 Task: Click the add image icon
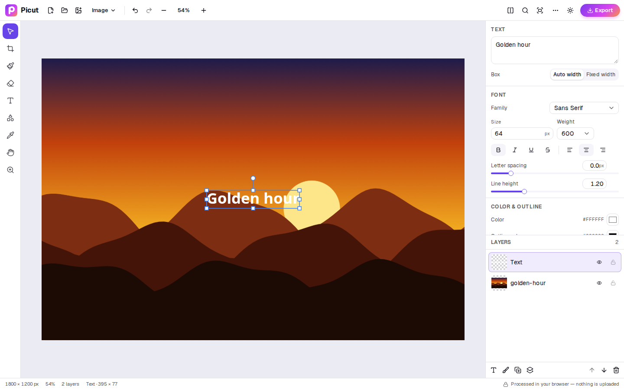(x=78, y=10)
